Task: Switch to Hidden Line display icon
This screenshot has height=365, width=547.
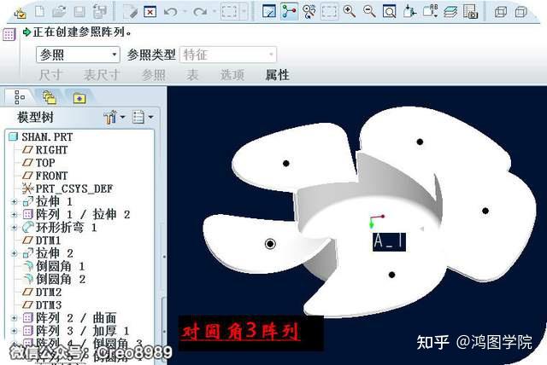Action: [521, 12]
